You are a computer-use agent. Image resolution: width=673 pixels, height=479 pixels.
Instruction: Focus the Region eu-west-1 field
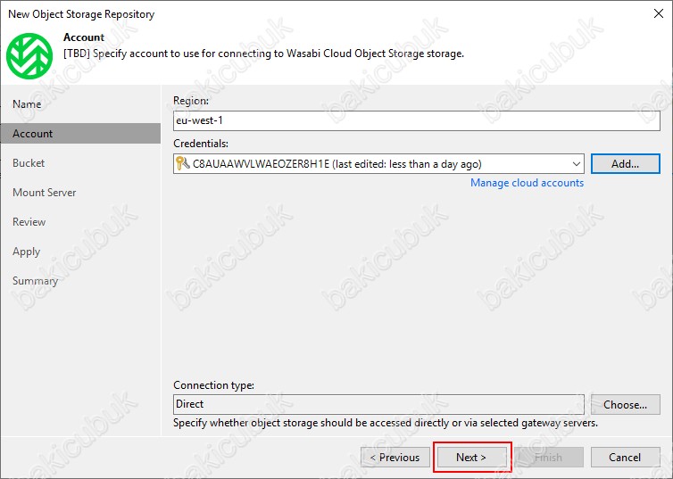416,120
